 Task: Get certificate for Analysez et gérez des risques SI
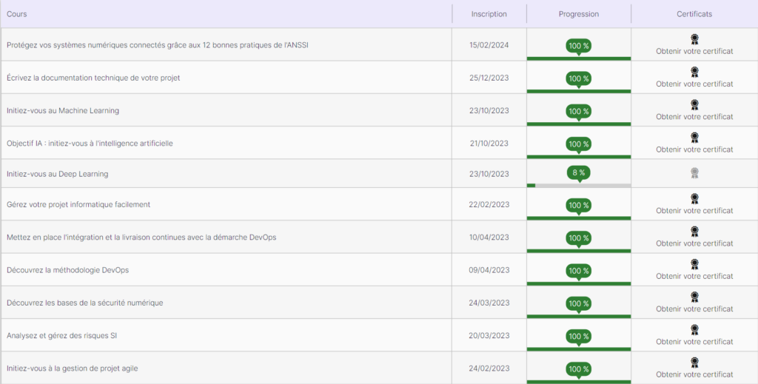[x=694, y=342]
